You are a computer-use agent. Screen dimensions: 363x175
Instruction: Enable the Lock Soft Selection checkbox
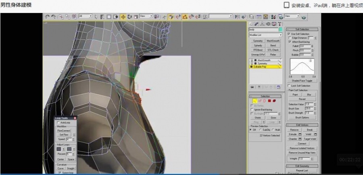(289, 86)
